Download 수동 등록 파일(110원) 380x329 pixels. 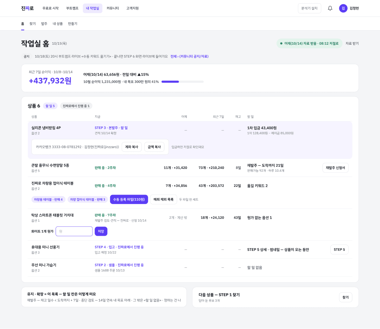coord(129,199)
